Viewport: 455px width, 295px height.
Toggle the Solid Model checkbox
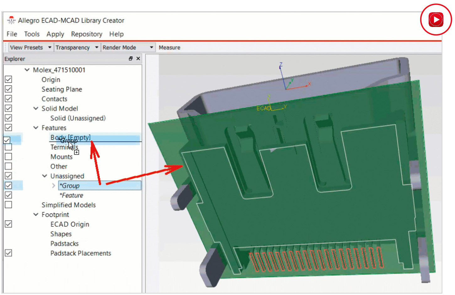click(8, 108)
